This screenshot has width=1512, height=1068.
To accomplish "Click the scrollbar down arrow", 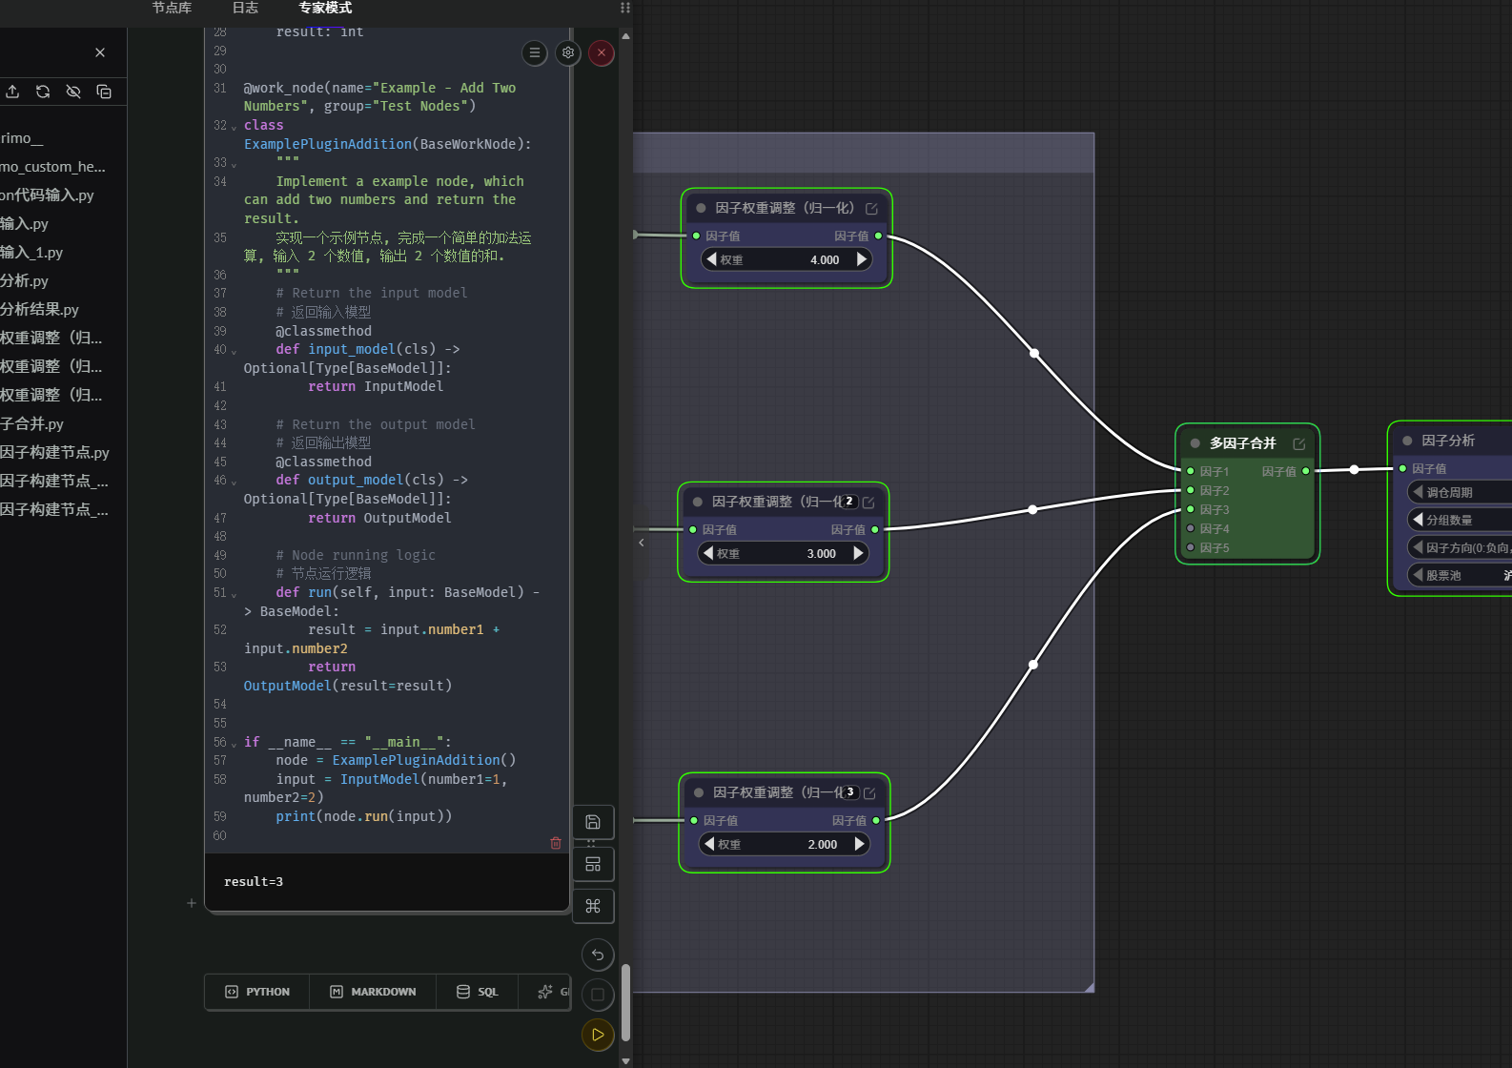I will tap(626, 1060).
